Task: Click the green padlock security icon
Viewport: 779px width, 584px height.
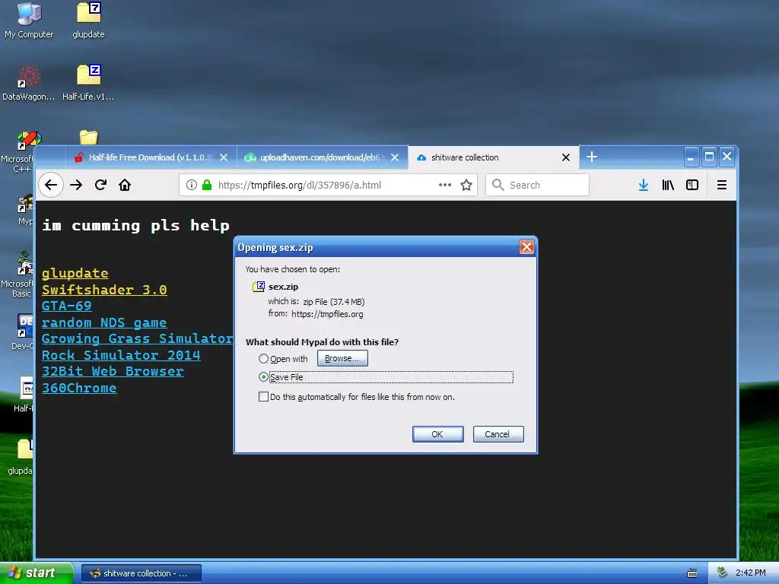Action: point(207,186)
